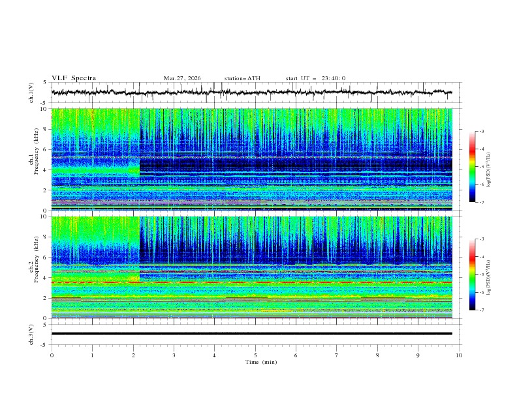Click the "start UT = 23:40:0" label

point(315,78)
